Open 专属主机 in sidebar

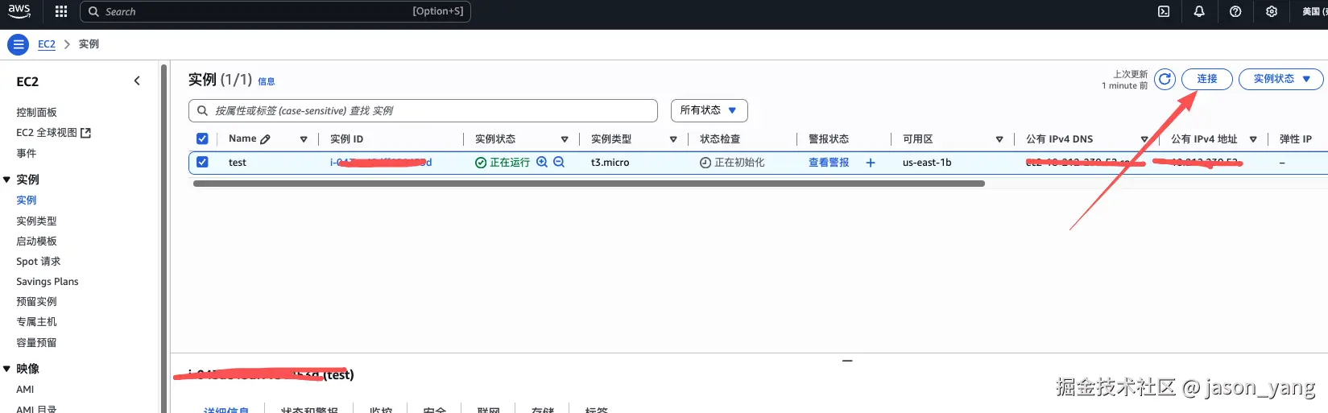tap(36, 321)
